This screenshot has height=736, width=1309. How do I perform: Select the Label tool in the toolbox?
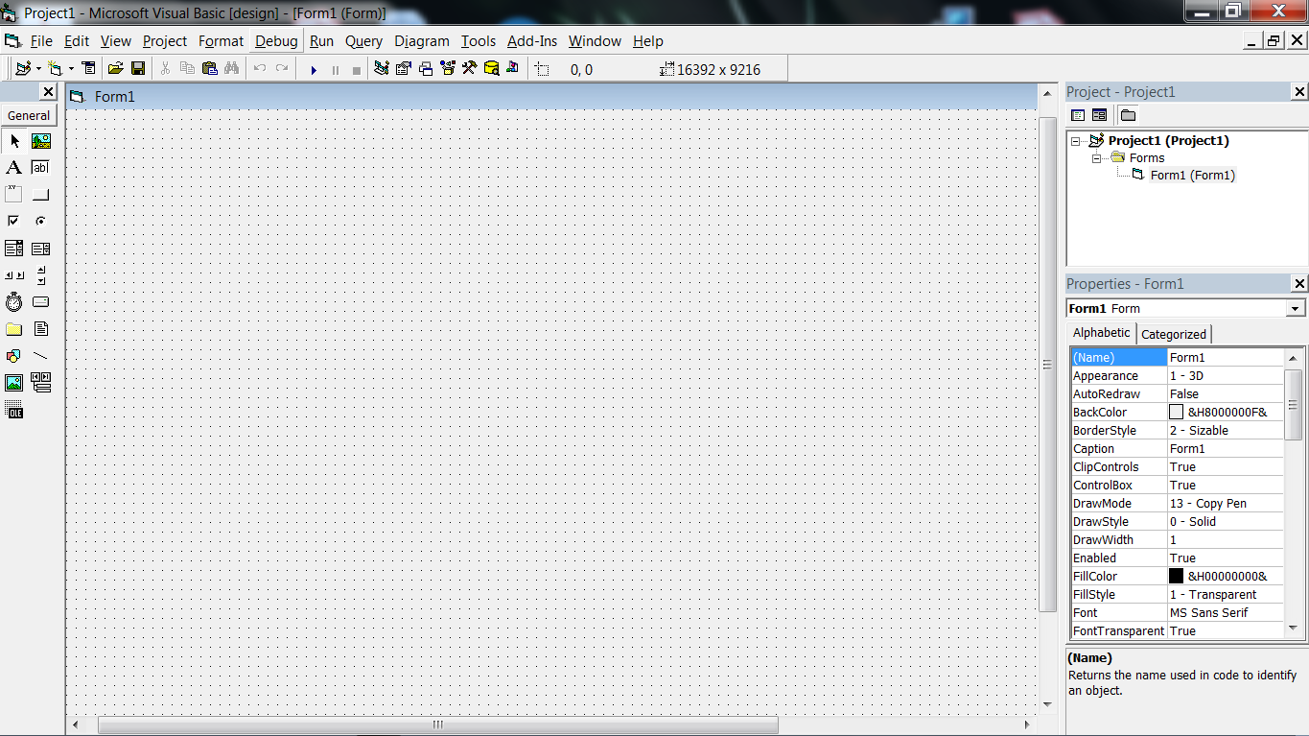coord(13,167)
